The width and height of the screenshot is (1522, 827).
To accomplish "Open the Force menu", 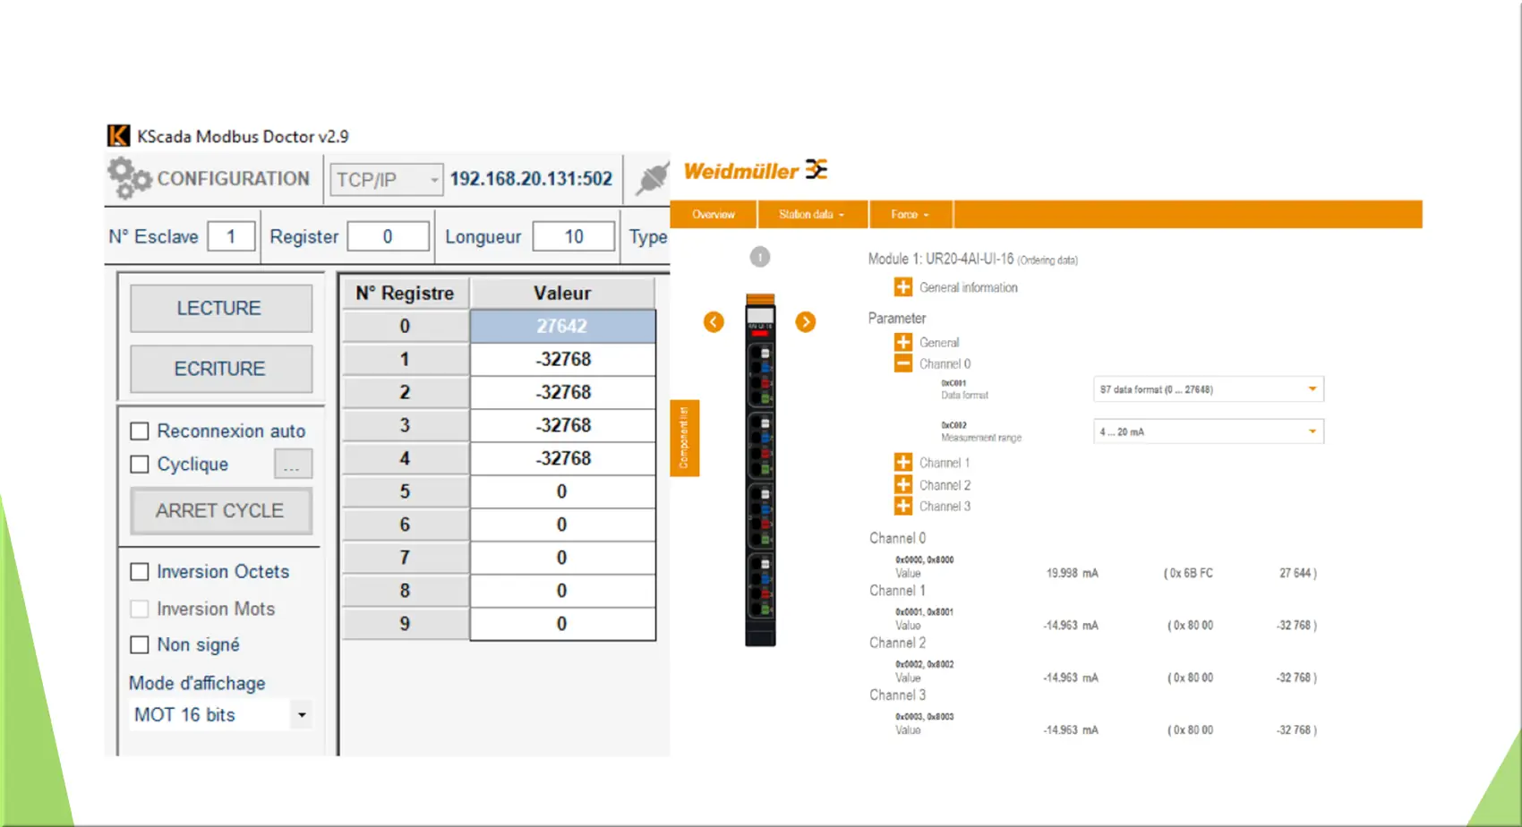I will 911,215.
